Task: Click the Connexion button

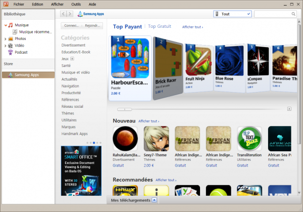Action: 71,26
